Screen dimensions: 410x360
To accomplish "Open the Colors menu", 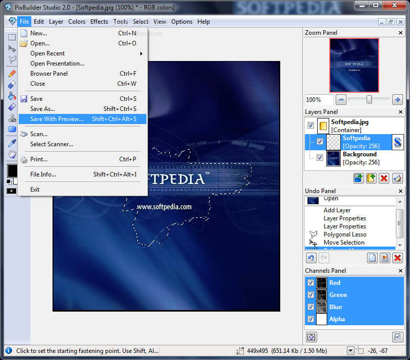I will click(77, 22).
